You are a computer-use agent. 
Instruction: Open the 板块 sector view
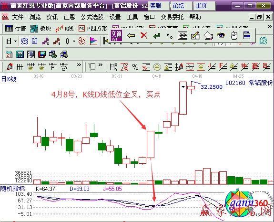pos(41,28)
